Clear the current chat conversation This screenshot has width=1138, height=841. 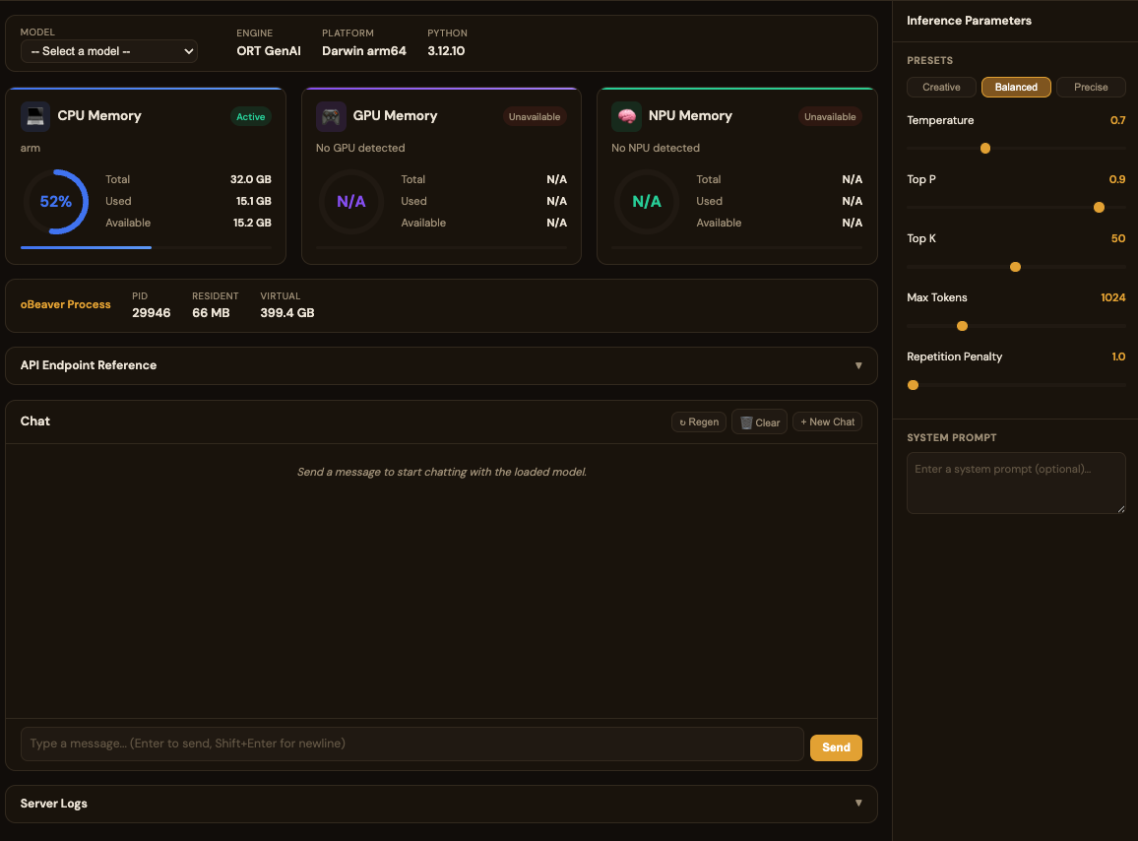coord(759,421)
